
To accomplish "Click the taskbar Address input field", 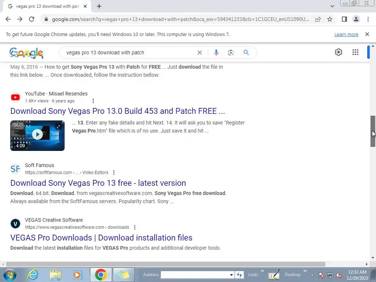I will (195, 275).
